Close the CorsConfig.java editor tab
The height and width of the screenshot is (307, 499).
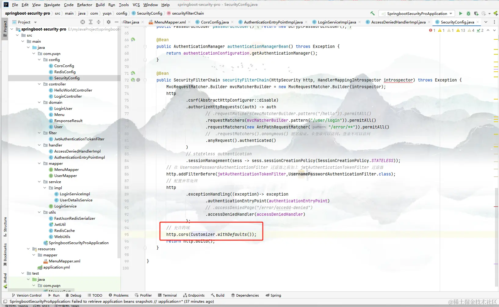click(232, 22)
